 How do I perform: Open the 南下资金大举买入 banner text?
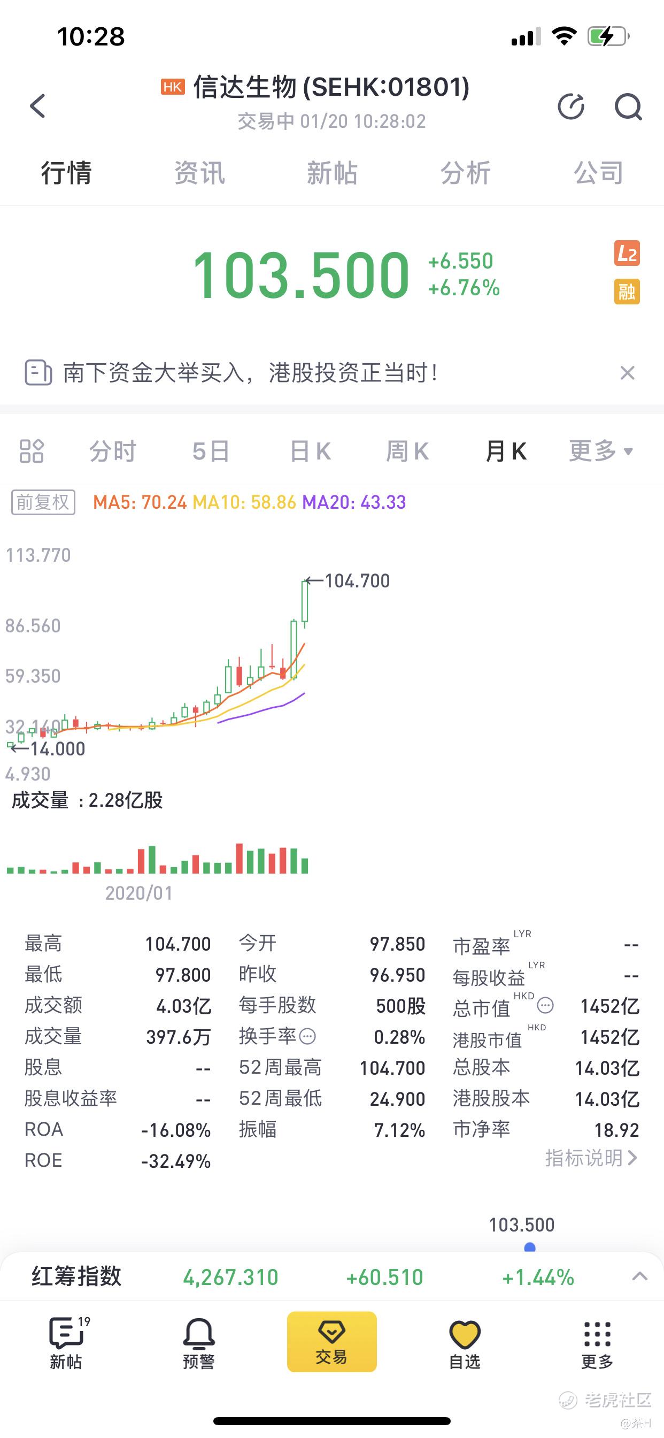(x=251, y=372)
